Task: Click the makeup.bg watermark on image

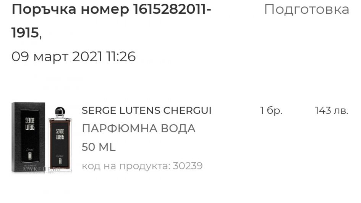Action: click(42, 169)
